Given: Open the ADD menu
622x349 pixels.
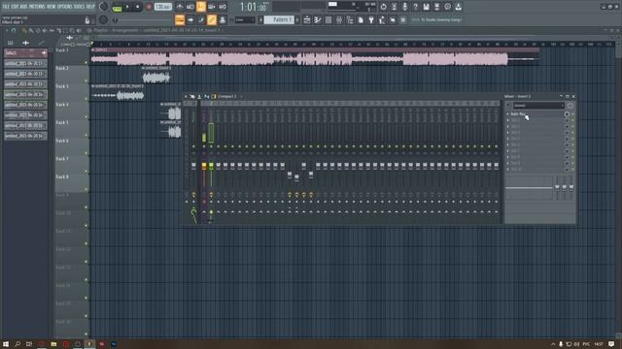Looking at the screenshot, I should click(23, 7).
